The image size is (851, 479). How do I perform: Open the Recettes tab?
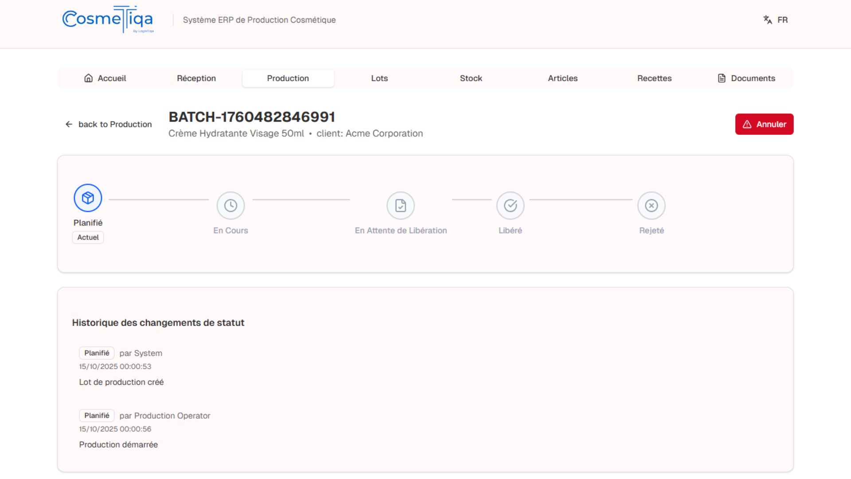click(x=654, y=78)
